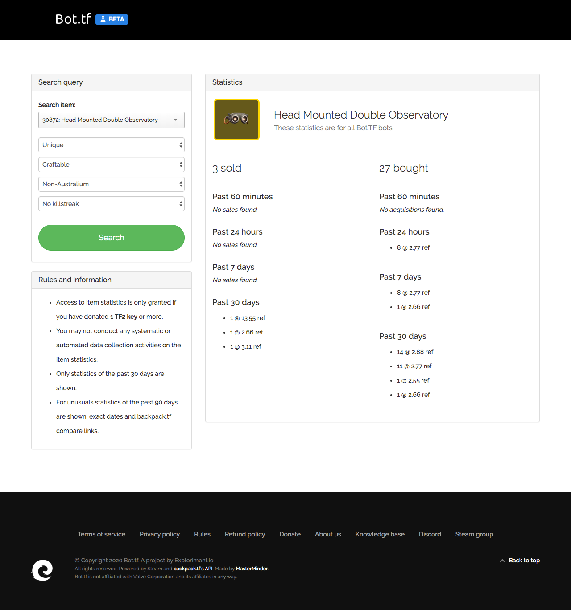Click the MasterMinder link

click(x=252, y=569)
